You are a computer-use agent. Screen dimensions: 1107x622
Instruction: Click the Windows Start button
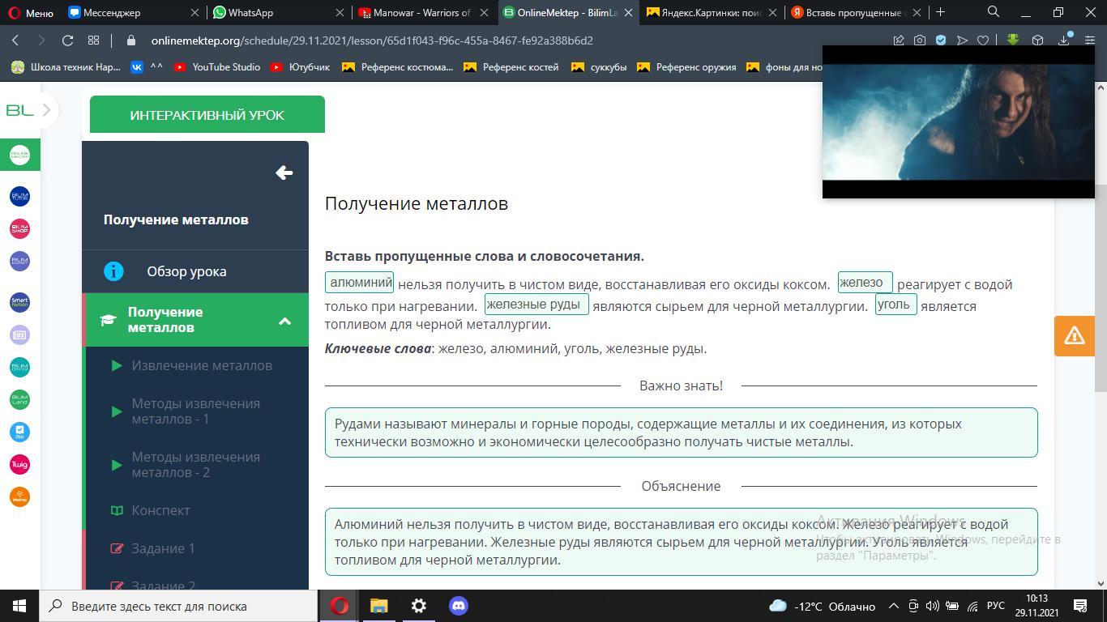click(19, 606)
